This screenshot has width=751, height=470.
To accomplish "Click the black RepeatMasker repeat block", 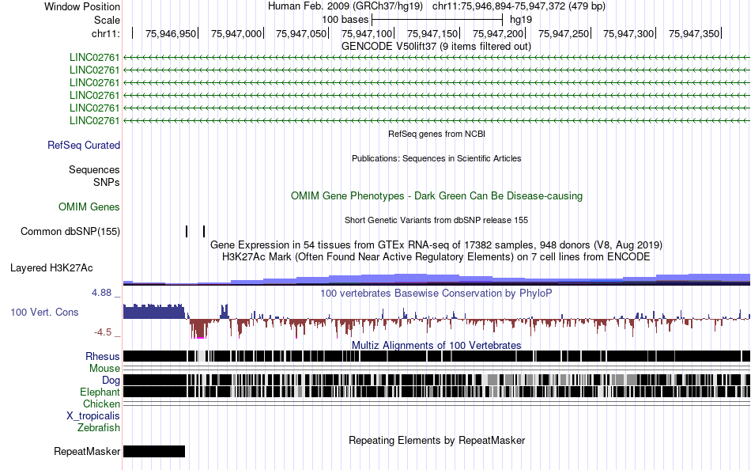I will point(153,451).
